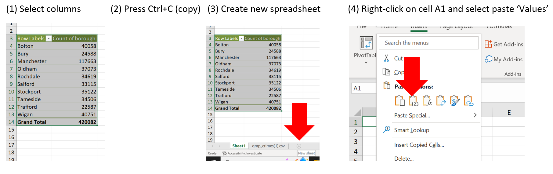Click the Paste Formatting brush icon

[454, 101]
